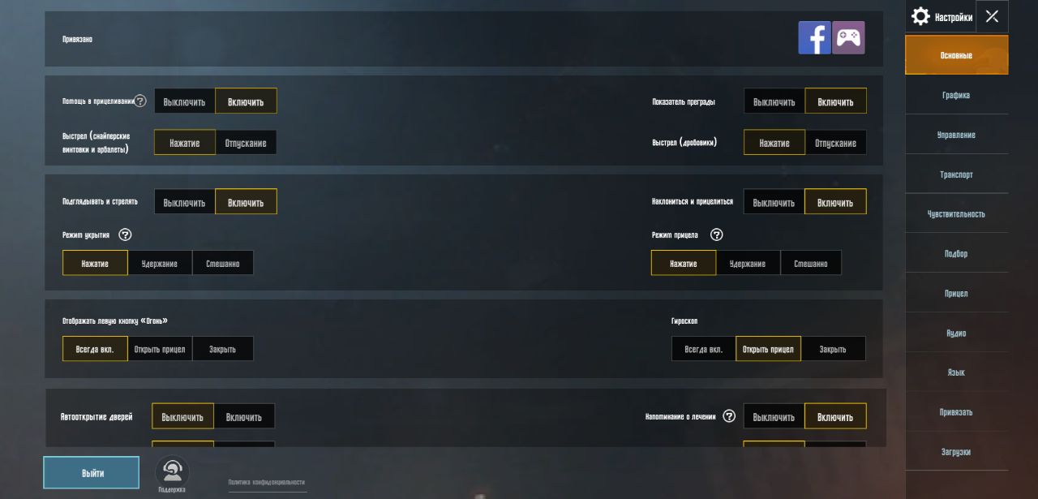This screenshot has width=1038, height=499.
Task: Click the settings gear icon (Настройки)
Action: (x=920, y=16)
